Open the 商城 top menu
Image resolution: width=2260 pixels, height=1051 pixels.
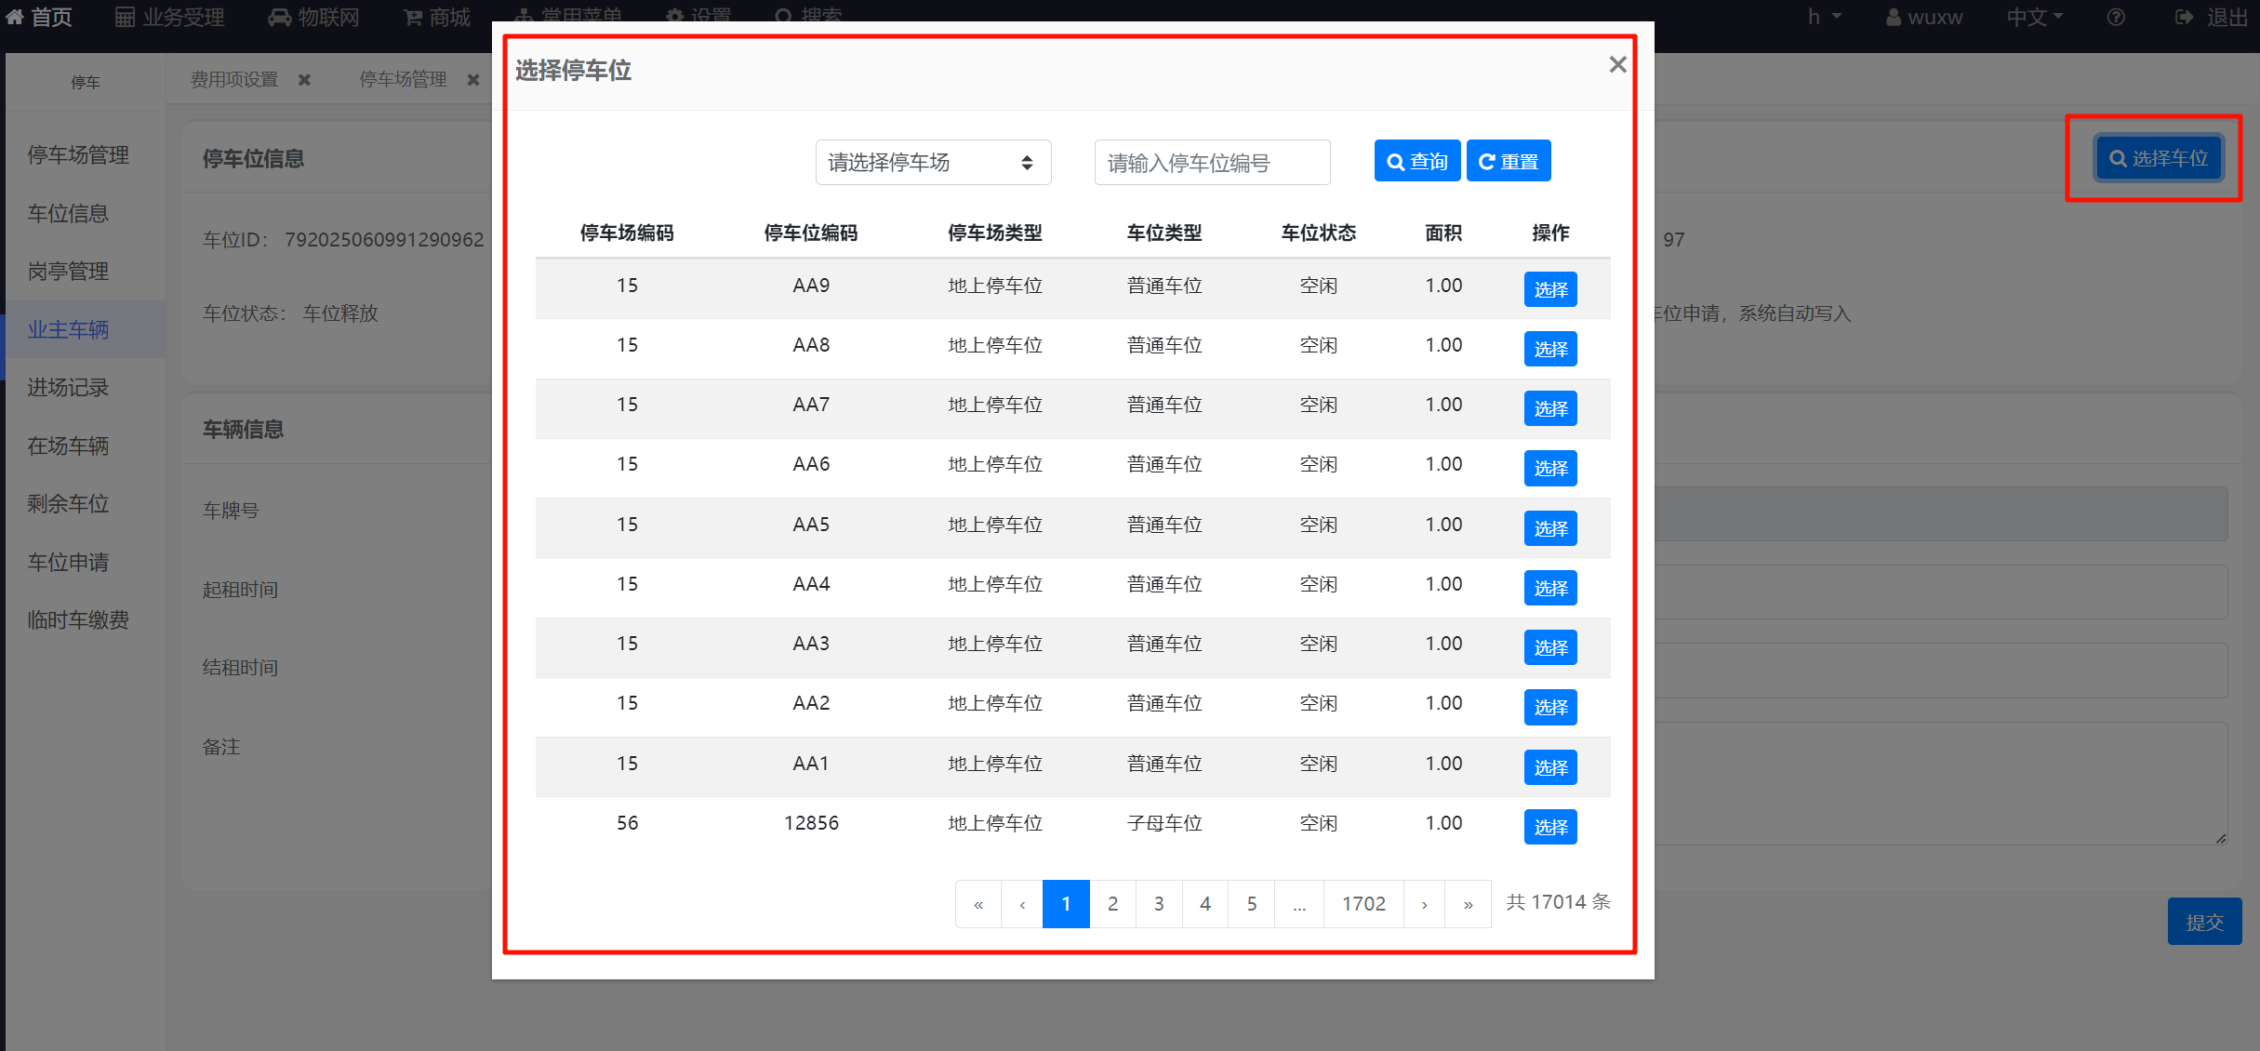436,17
